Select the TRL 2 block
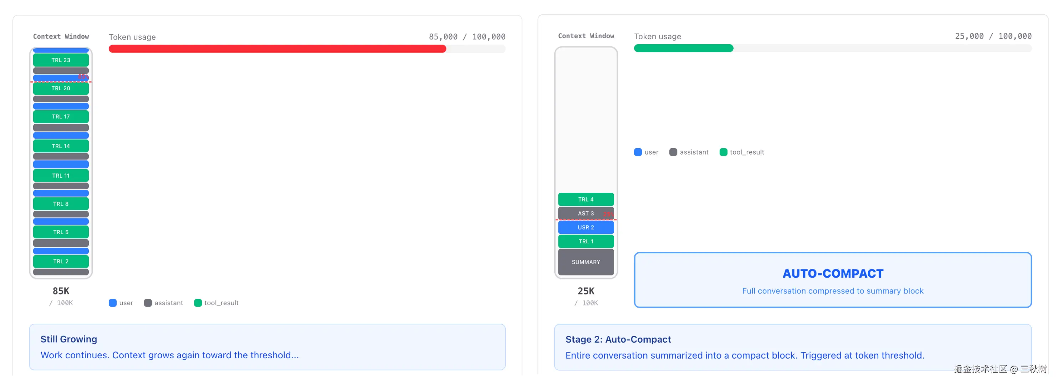1057x384 pixels. 61,262
